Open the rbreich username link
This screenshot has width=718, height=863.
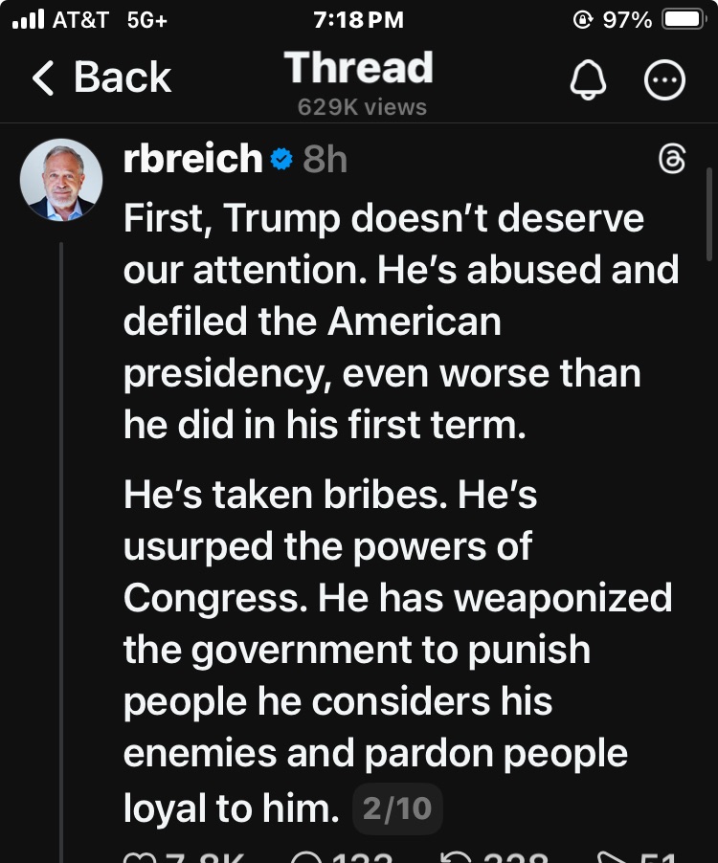(x=192, y=159)
